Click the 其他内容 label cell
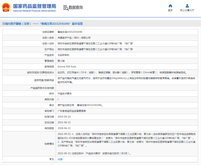 [x=29, y=99]
